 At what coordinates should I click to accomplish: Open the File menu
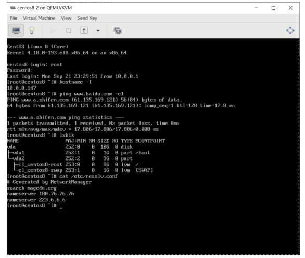coord(14,18)
